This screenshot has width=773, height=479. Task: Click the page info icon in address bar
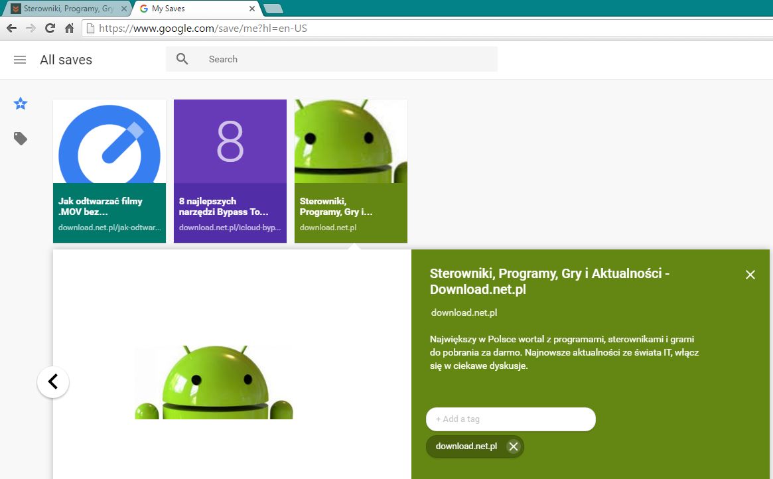point(90,28)
